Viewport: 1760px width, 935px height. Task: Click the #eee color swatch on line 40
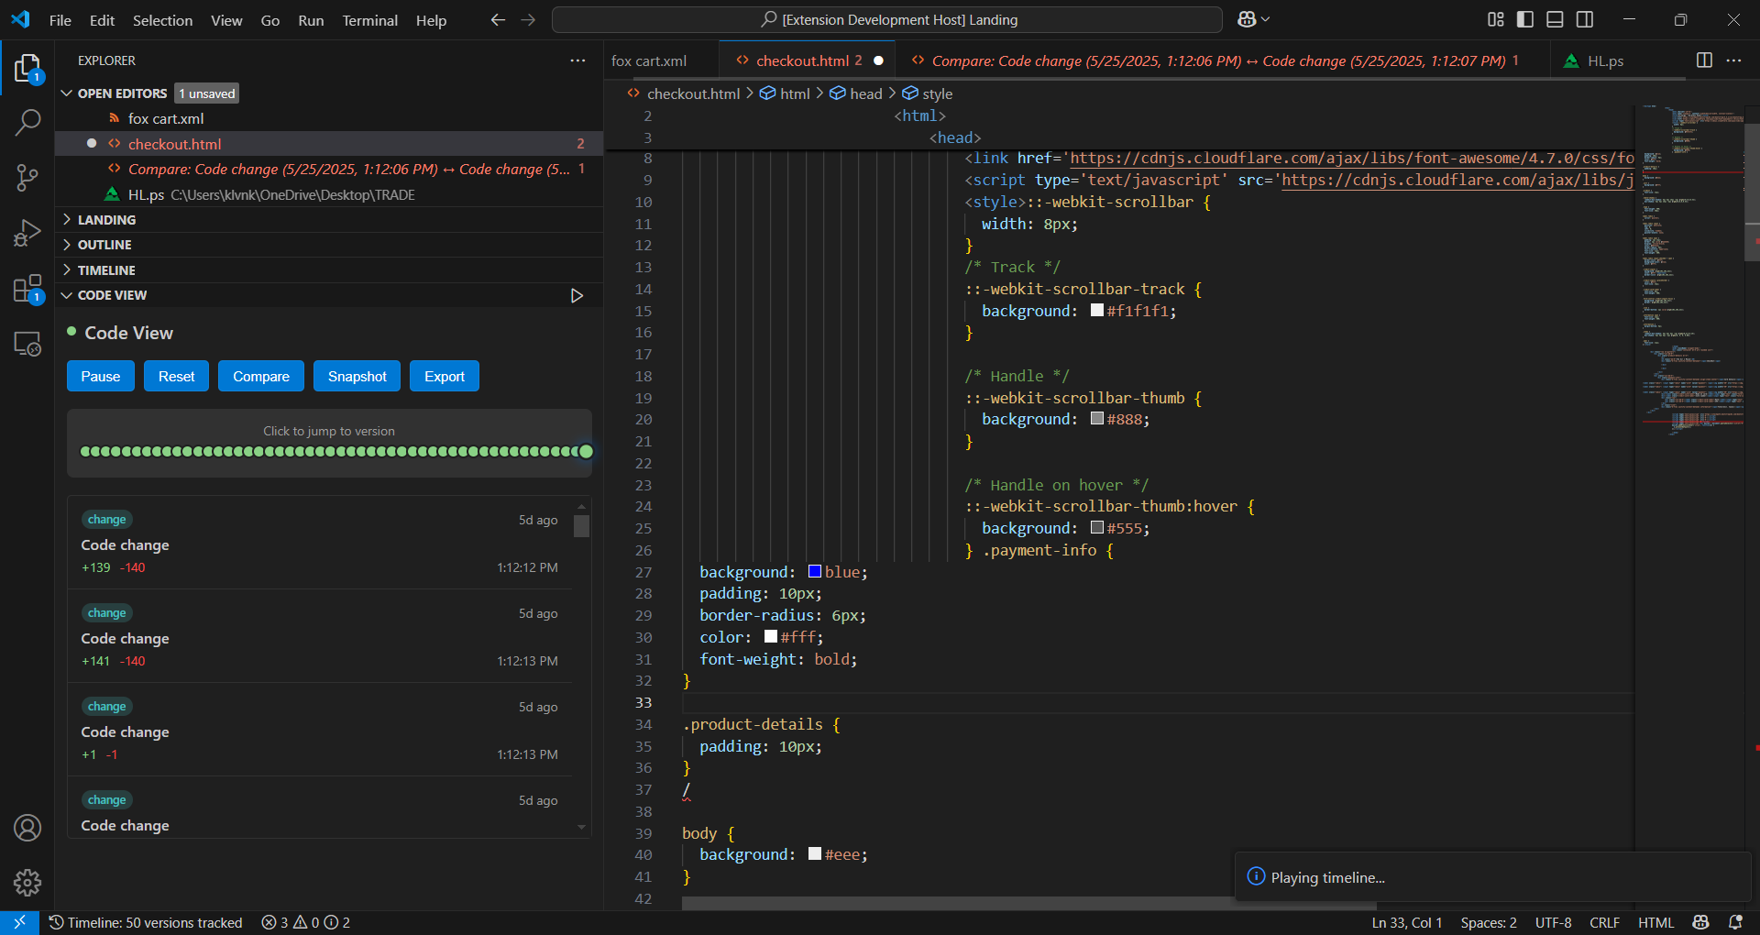[x=815, y=854]
